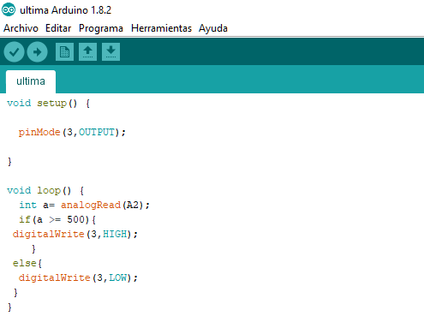The height and width of the screenshot is (334, 424).
Task: Click the Upload arrow button
Action: pyautogui.click(x=37, y=51)
